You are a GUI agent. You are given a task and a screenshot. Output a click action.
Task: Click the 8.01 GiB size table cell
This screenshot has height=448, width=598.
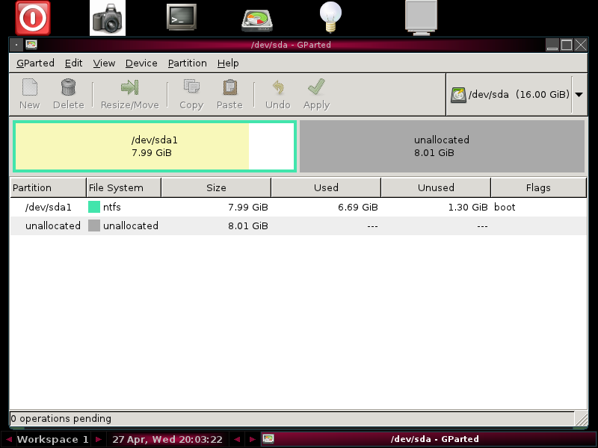tap(248, 225)
